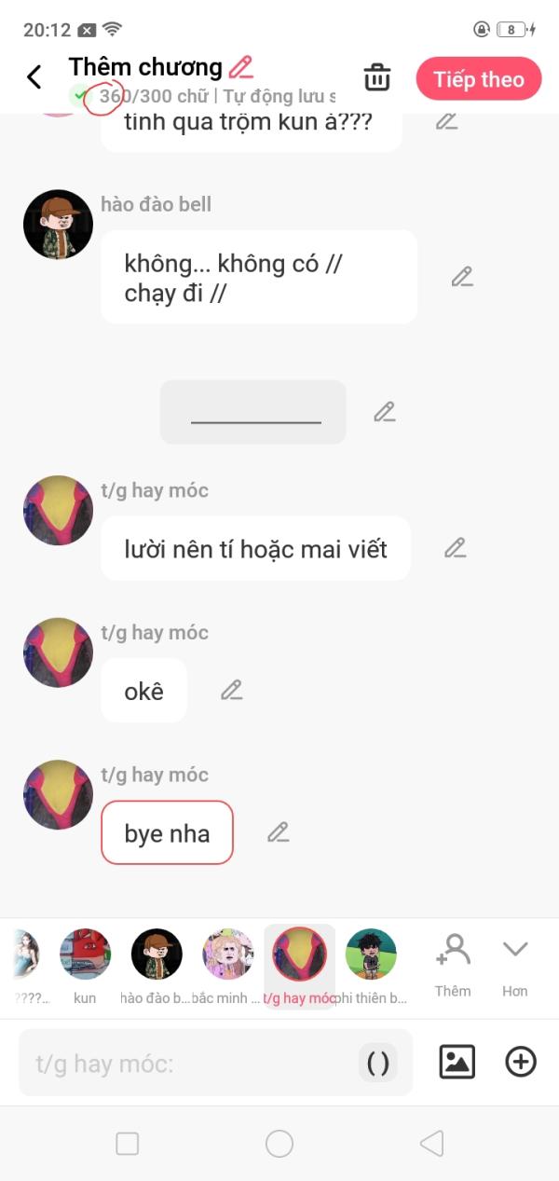Tap the Android home circle button
The width and height of the screenshot is (559, 1181).
pyautogui.click(x=279, y=1144)
